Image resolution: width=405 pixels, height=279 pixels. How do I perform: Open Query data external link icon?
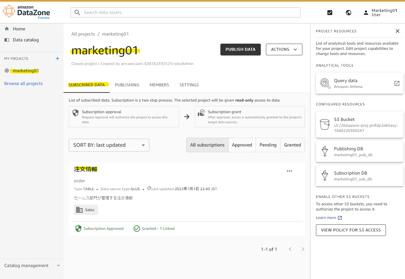[397, 83]
